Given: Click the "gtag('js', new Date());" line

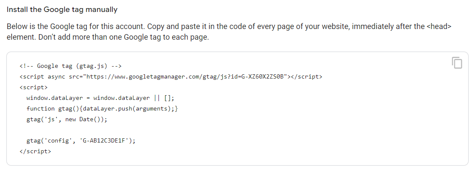Looking at the screenshot, I should click(67, 120).
